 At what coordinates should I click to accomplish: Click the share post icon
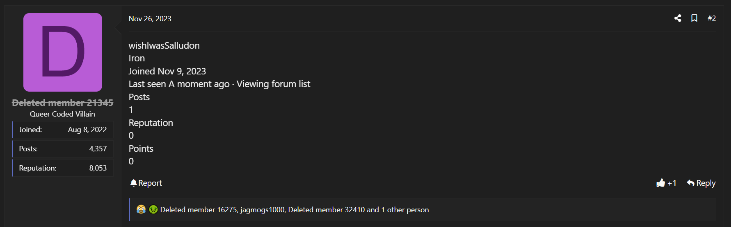[678, 18]
